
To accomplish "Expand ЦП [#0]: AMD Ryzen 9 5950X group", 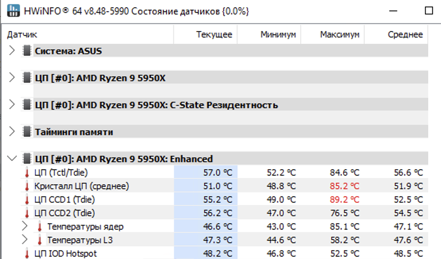I will [12, 77].
